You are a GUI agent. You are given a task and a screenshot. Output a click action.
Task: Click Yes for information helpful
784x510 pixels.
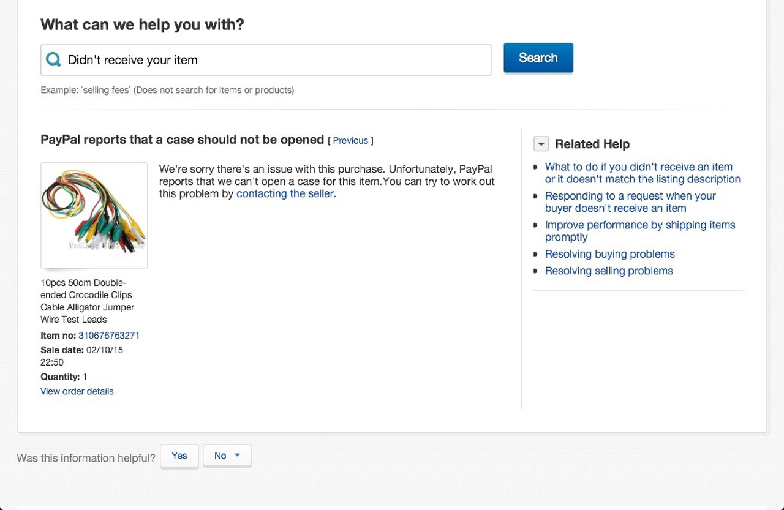(x=179, y=456)
